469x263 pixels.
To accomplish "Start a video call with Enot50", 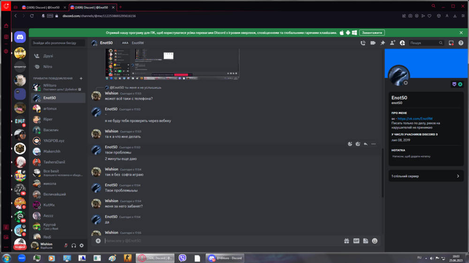I will pyautogui.click(x=373, y=43).
